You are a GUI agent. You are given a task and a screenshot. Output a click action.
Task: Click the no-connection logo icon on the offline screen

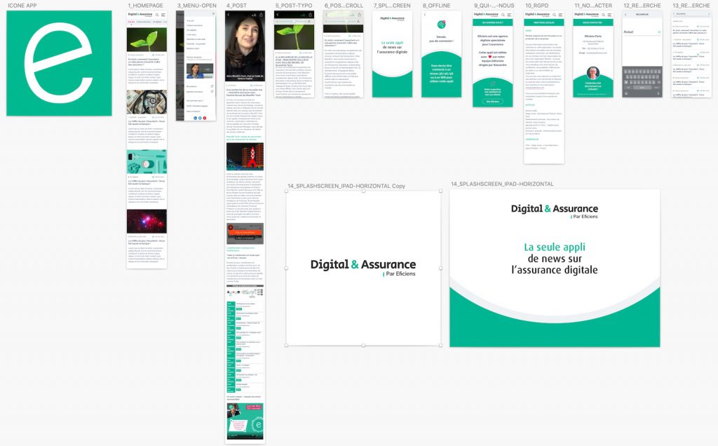pyautogui.click(x=442, y=24)
